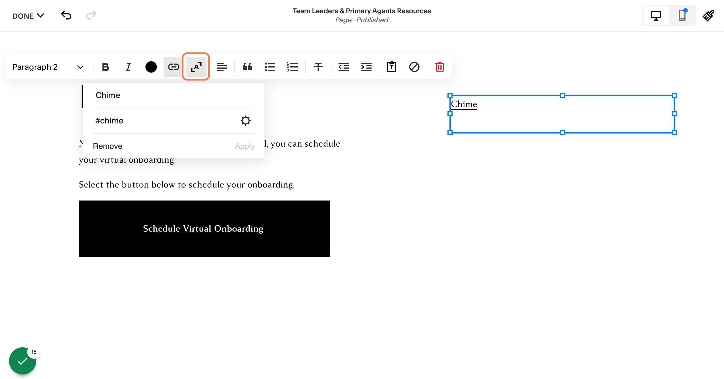724x379 pixels.
Task: Create a numbered list
Action: pos(292,67)
